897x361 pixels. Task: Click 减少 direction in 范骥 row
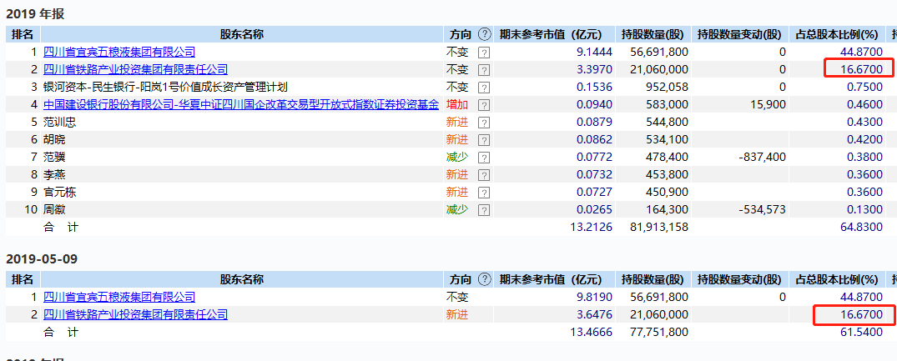[457, 157]
